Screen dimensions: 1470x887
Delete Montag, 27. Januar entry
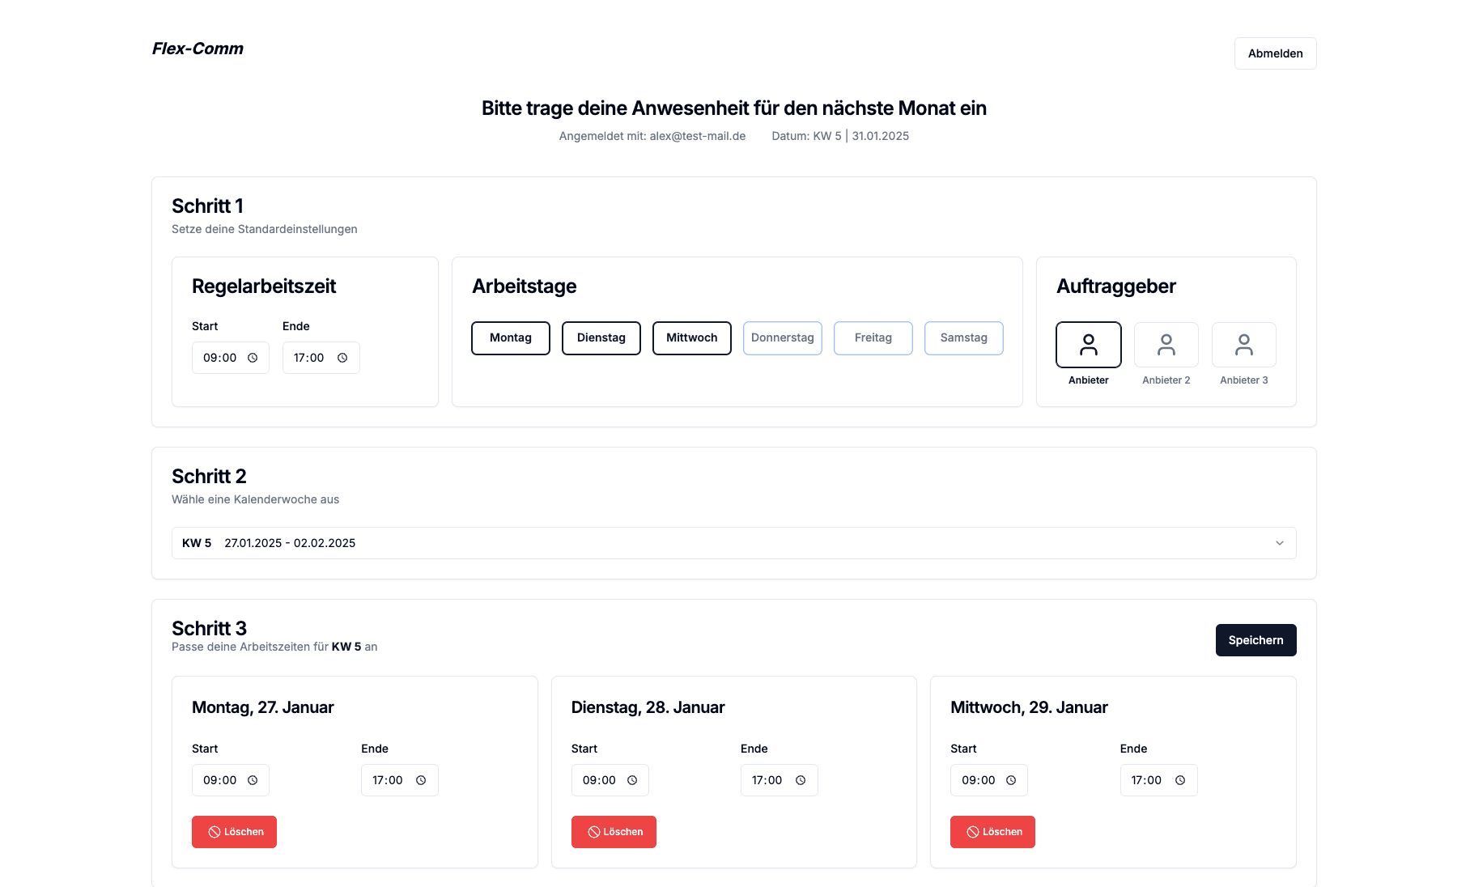pyautogui.click(x=234, y=832)
